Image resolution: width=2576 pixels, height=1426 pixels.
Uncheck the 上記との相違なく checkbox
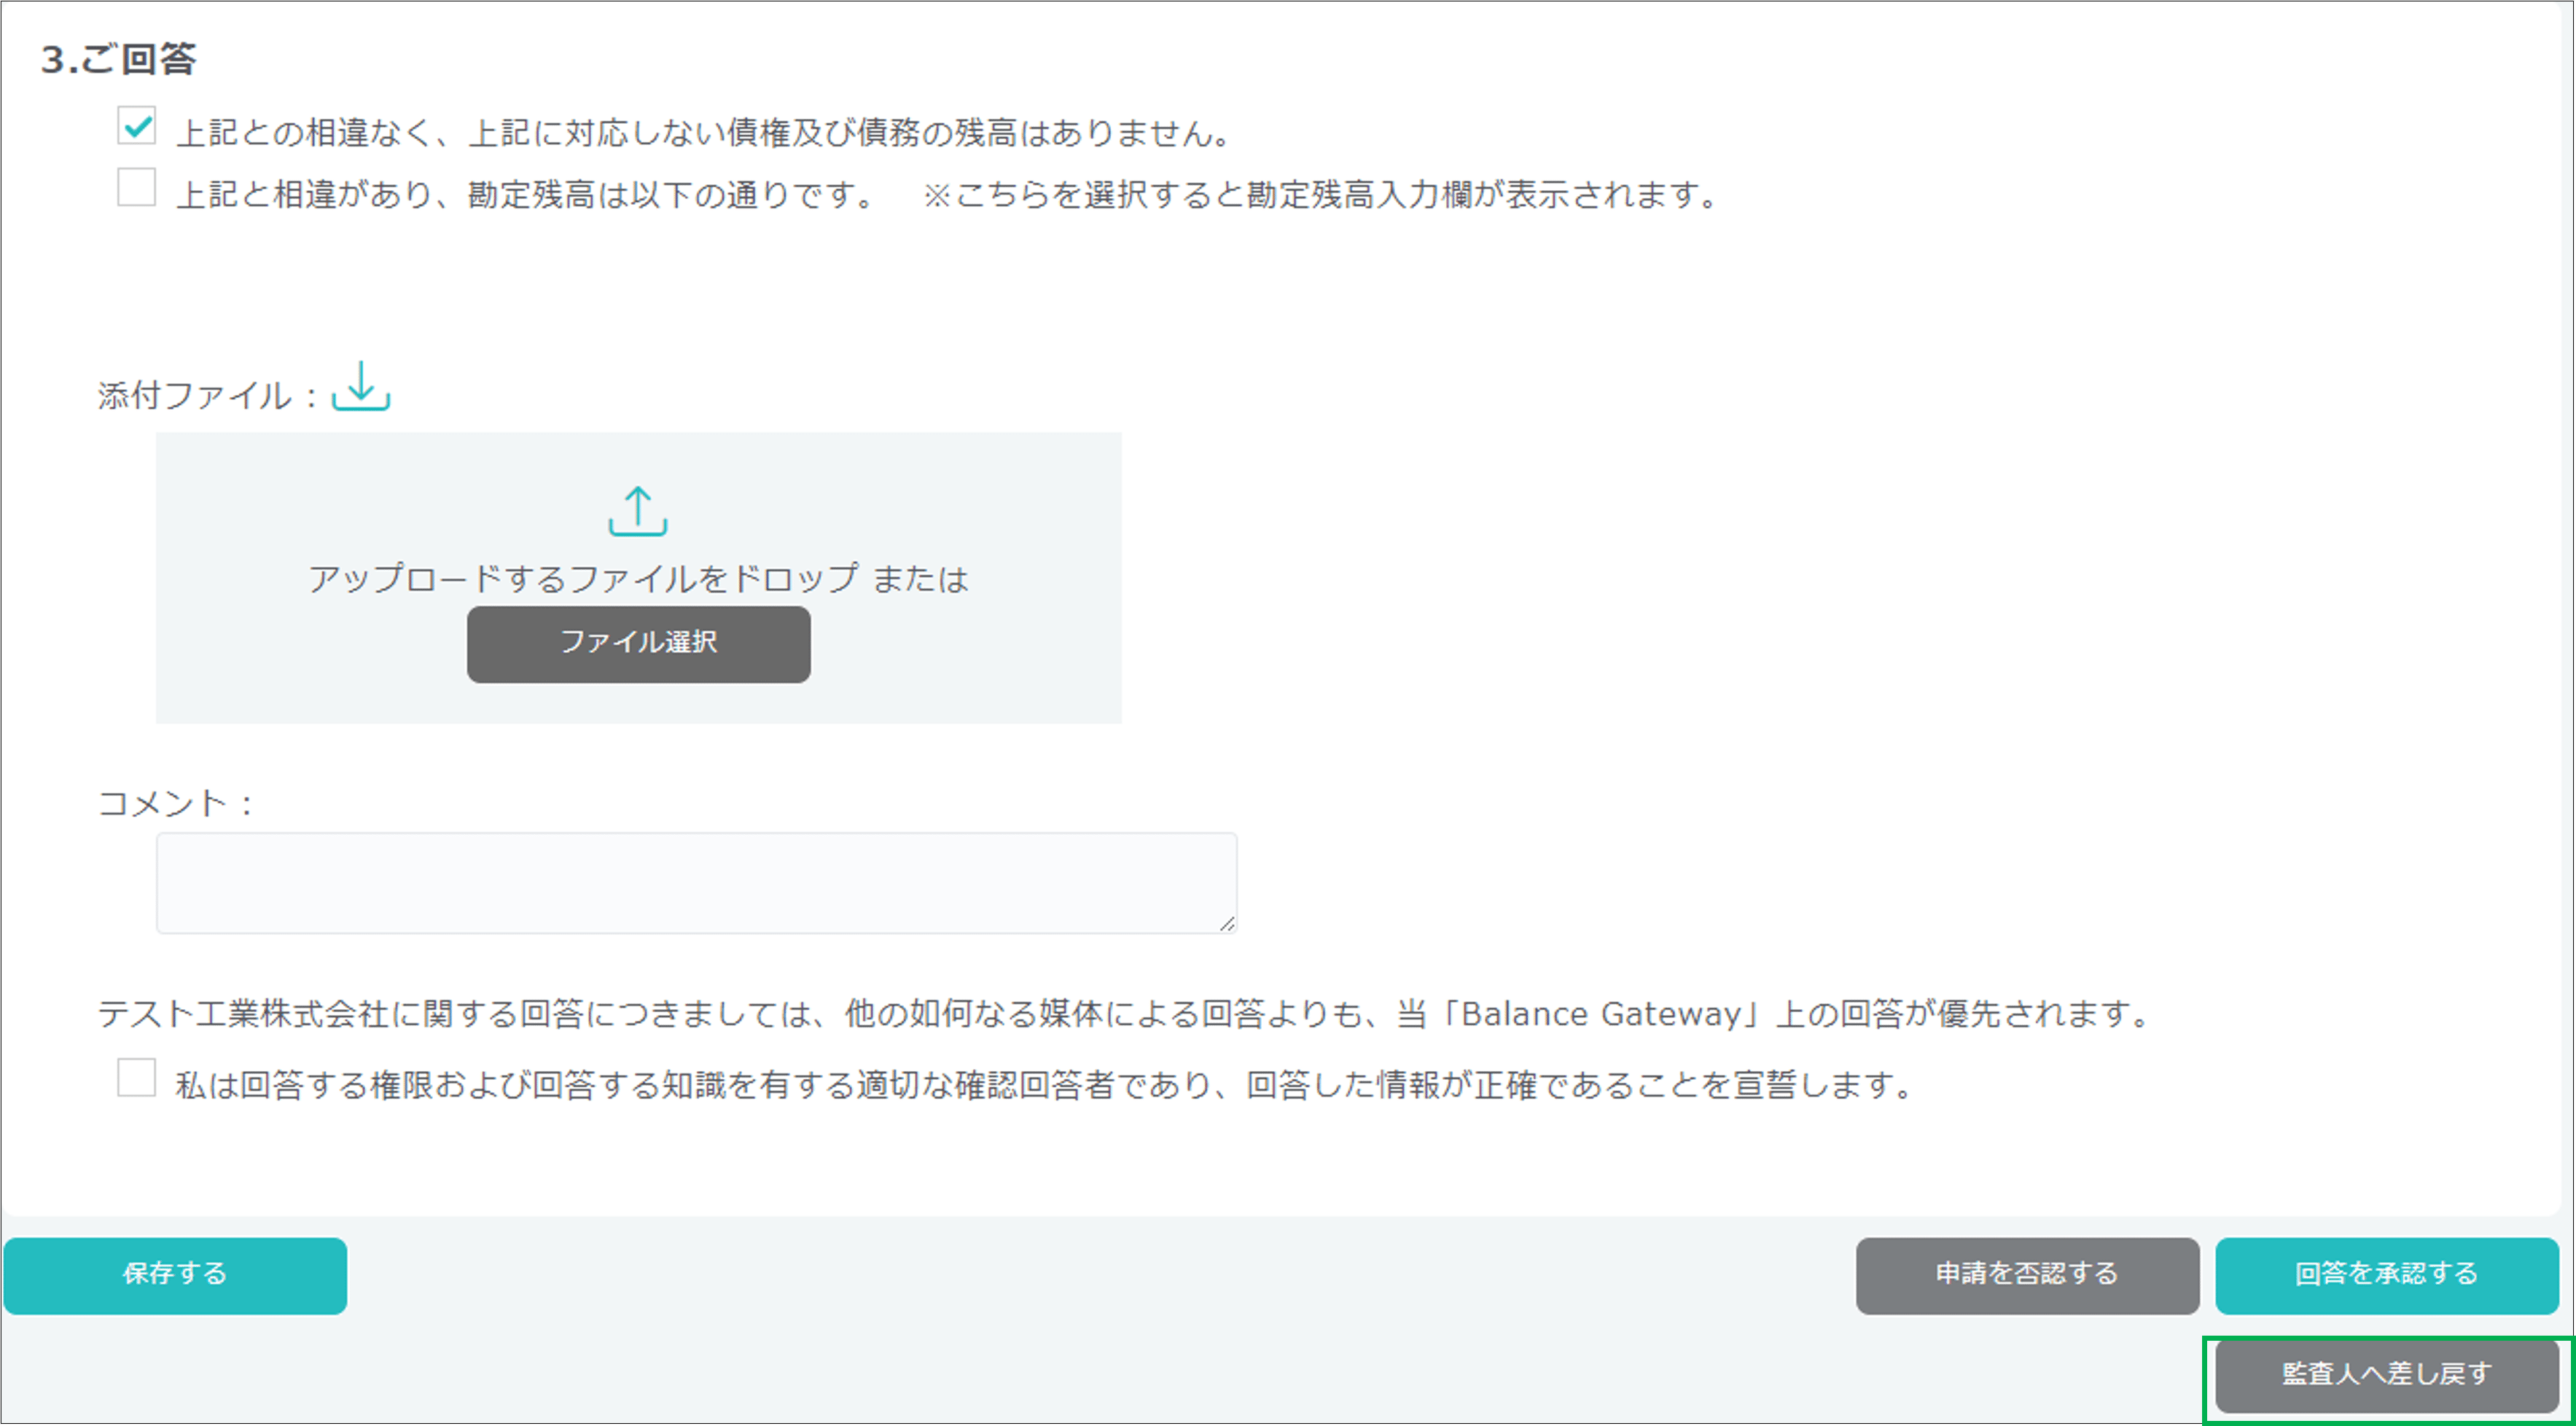136,127
